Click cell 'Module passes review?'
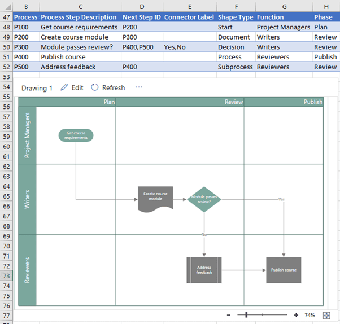This screenshot has width=340, height=324. point(80,47)
